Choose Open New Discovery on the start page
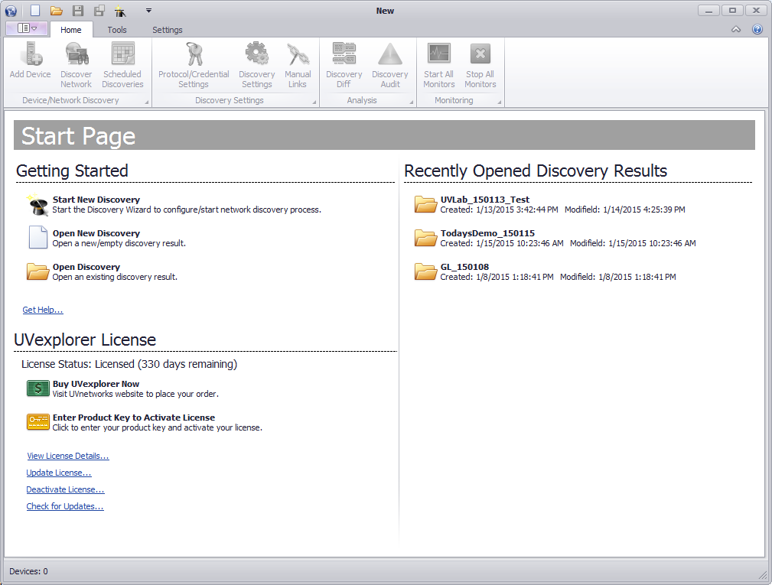Viewport: 772px width, 585px height. pos(106,238)
